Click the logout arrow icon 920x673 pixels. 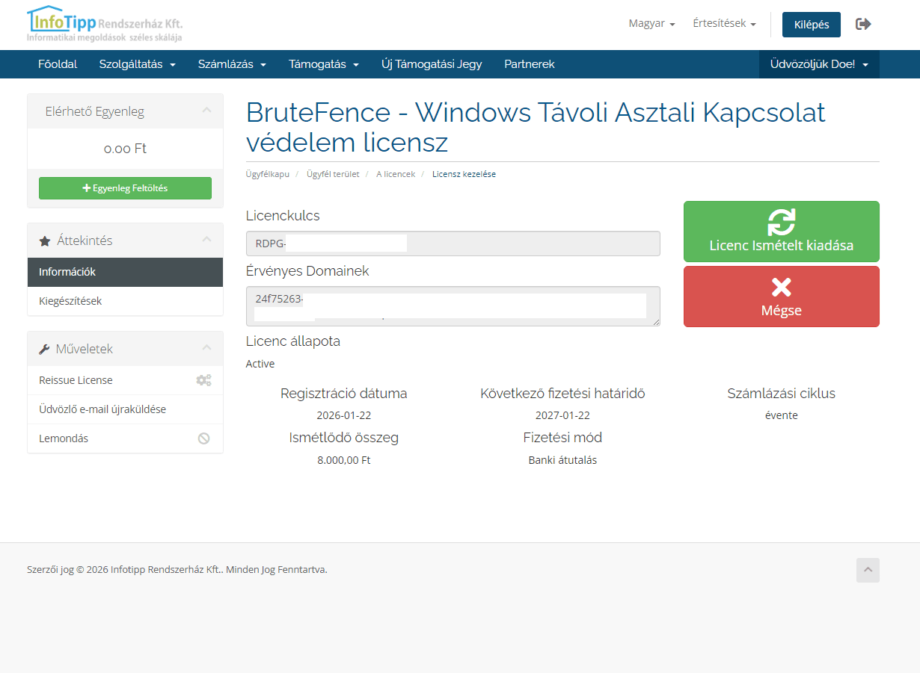[863, 24]
